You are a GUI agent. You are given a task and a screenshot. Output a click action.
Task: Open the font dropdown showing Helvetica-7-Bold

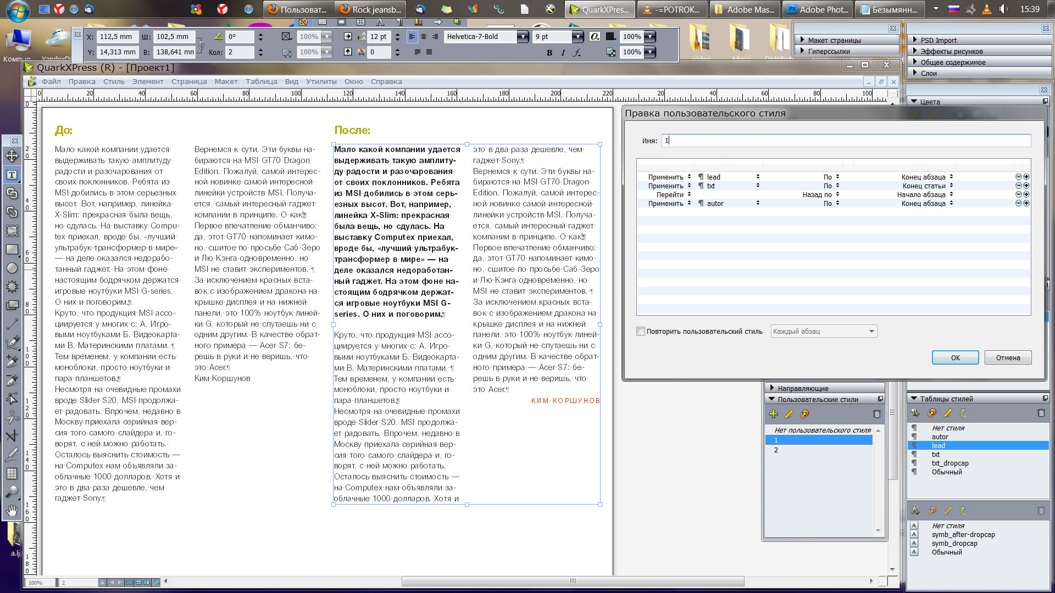click(523, 37)
